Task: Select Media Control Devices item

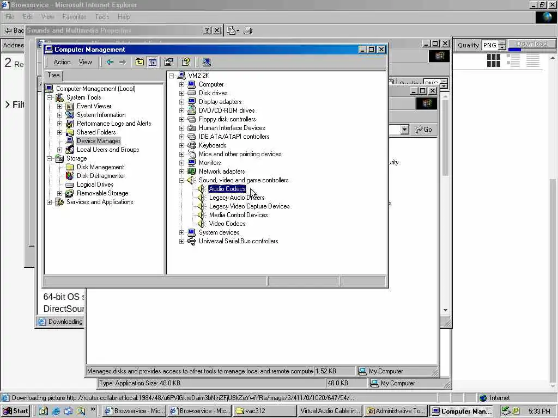Action: pyautogui.click(x=239, y=215)
